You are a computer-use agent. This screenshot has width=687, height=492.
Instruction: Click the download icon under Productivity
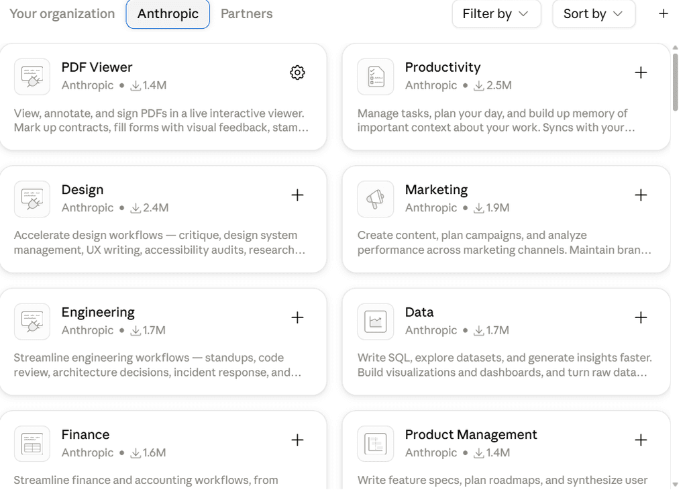tap(479, 85)
